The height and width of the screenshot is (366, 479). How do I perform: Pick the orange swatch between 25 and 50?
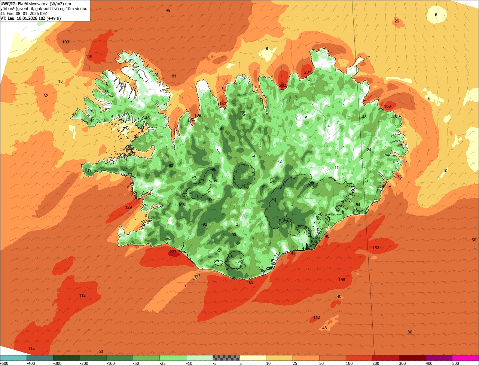click(x=306, y=358)
